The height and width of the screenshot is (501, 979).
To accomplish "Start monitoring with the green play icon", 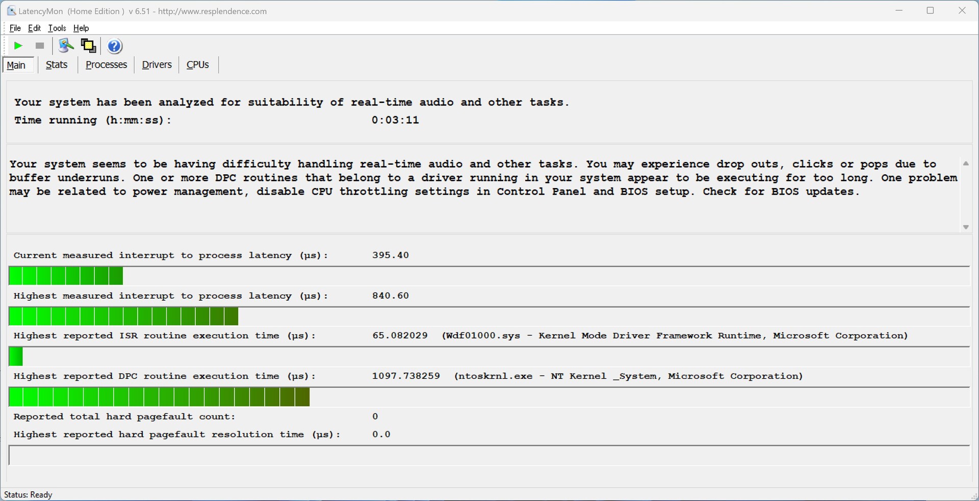I will (18, 46).
